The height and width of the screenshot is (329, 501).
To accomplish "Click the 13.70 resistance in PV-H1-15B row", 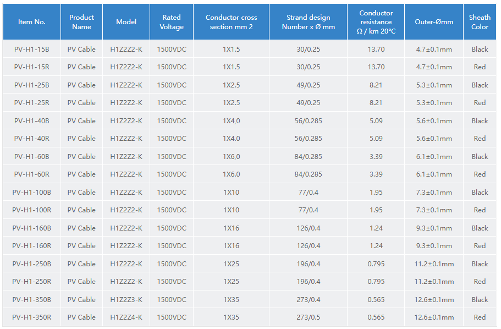I will point(376,50).
